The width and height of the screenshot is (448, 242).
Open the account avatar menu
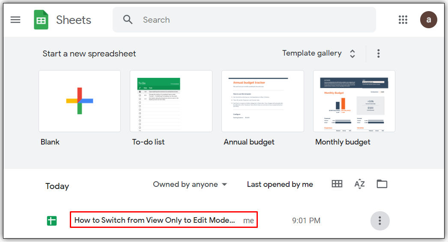pos(428,20)
